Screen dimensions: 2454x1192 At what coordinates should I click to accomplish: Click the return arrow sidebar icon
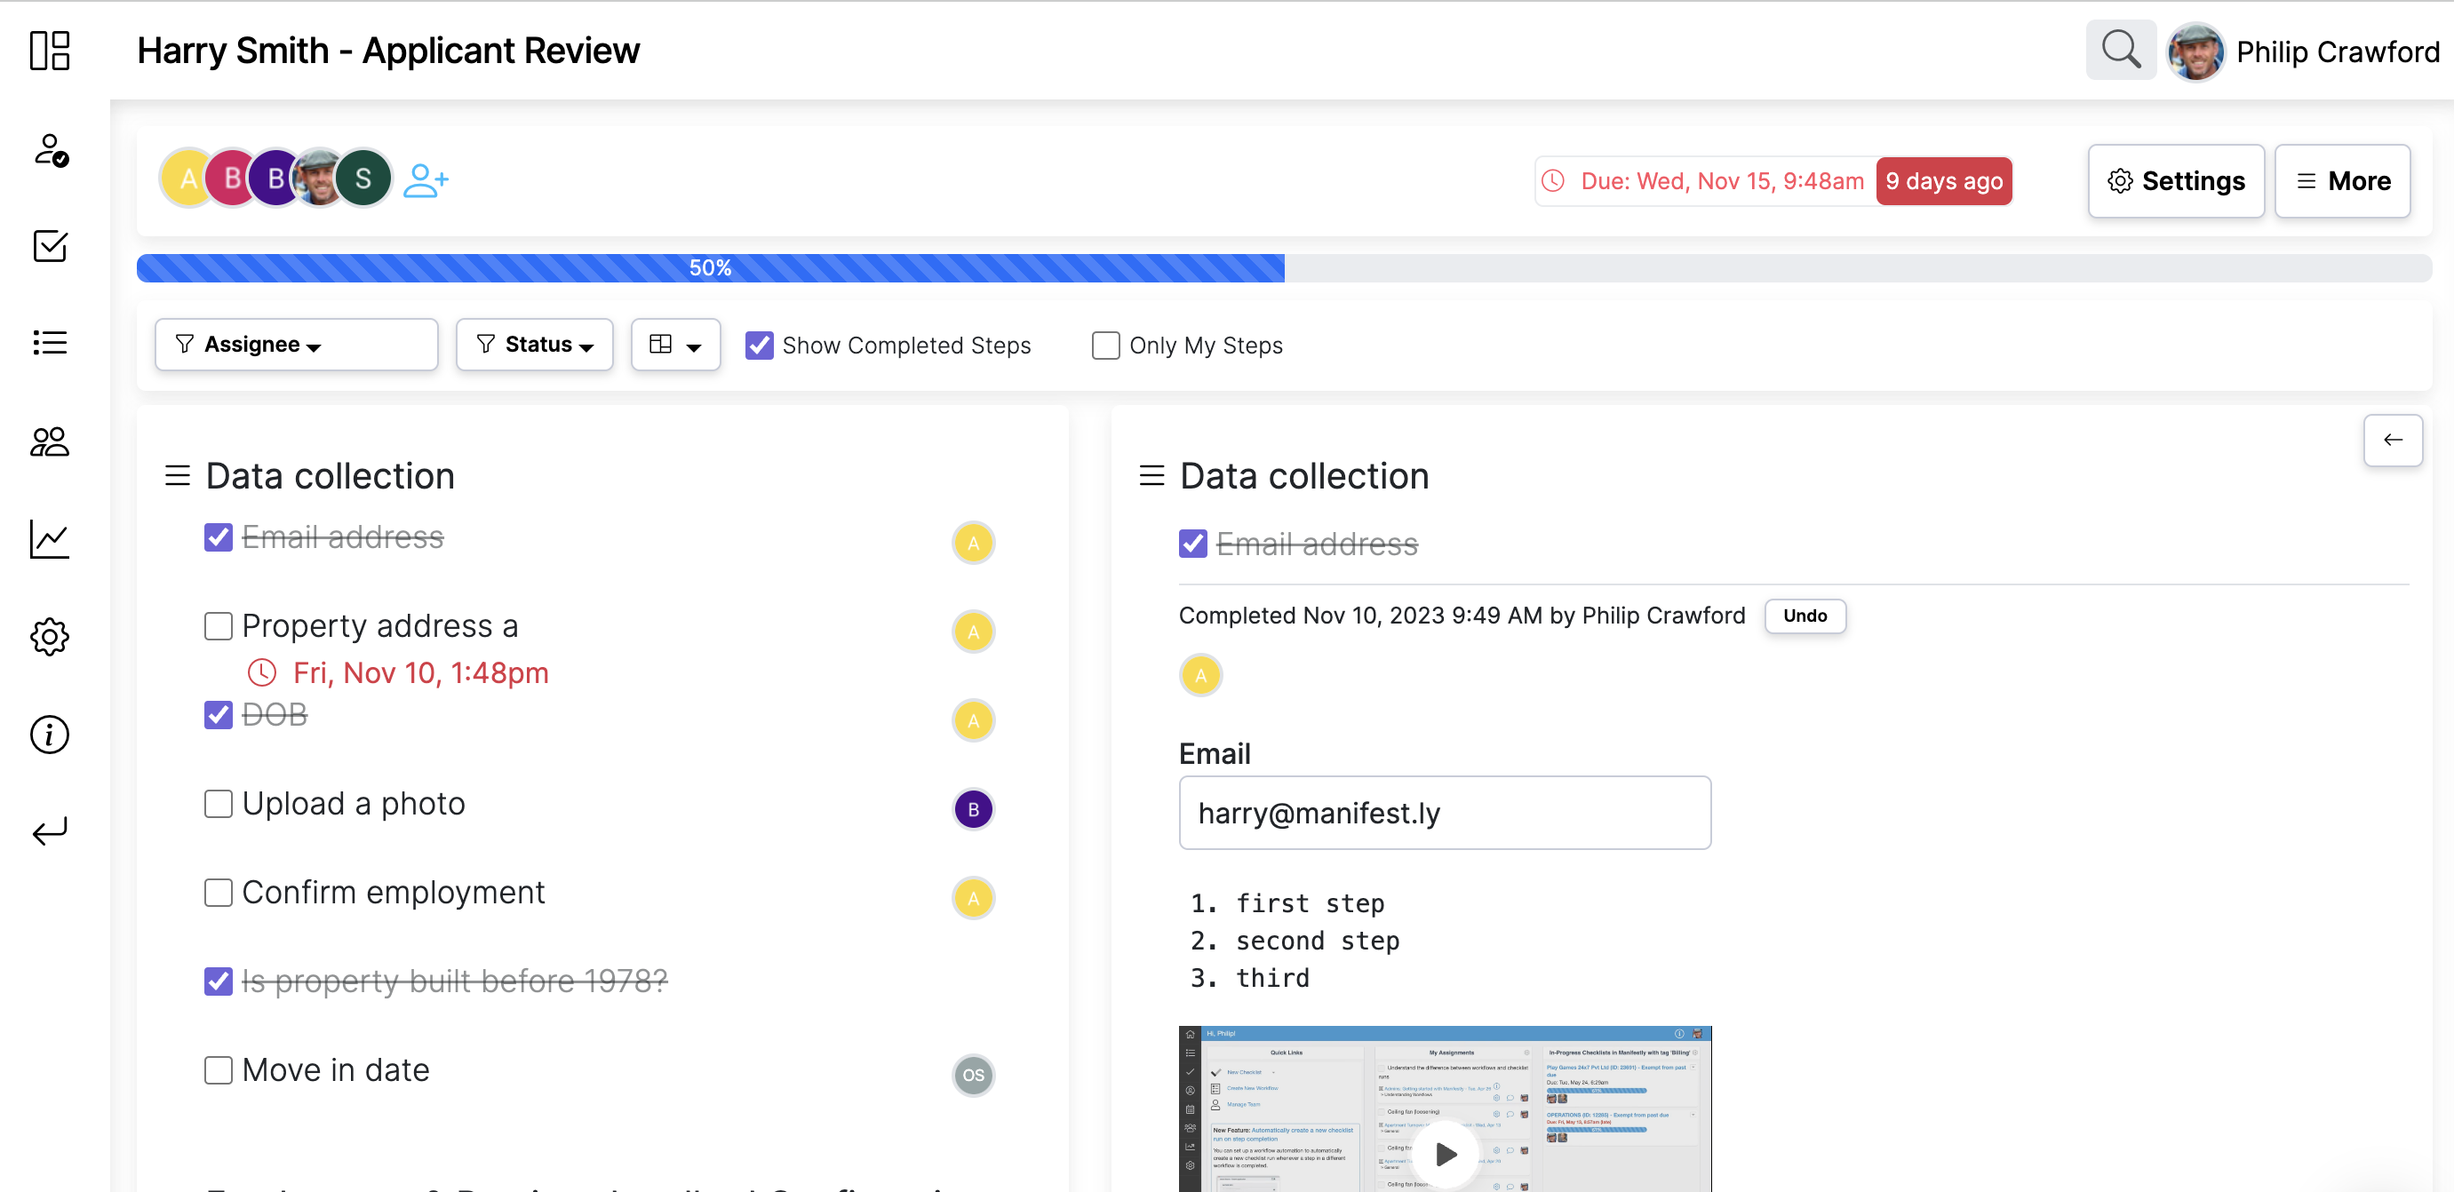point(50,832)
